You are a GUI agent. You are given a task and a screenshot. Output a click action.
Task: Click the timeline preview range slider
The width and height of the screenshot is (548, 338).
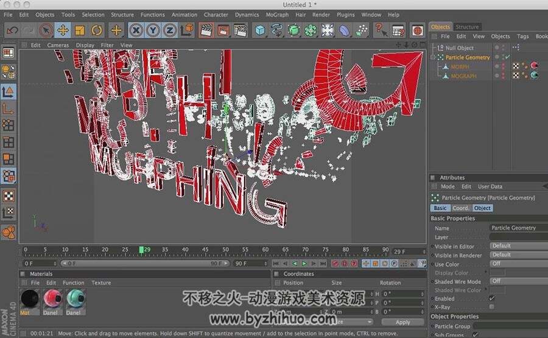coord(145,263)
